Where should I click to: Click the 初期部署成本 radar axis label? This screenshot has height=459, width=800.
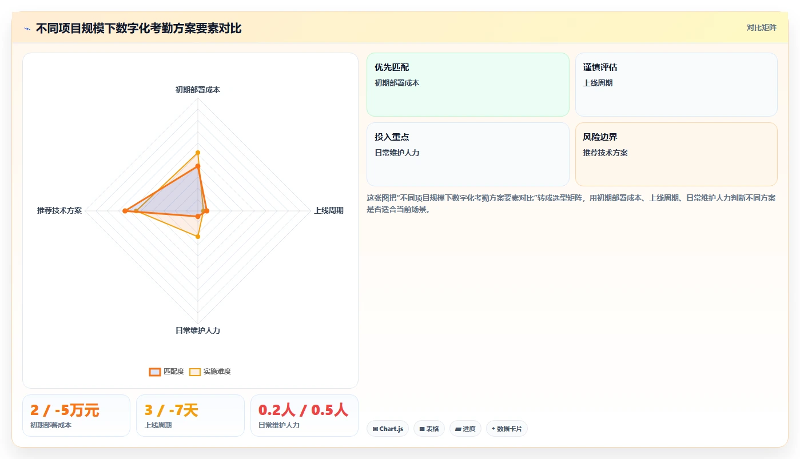[198, 90]
